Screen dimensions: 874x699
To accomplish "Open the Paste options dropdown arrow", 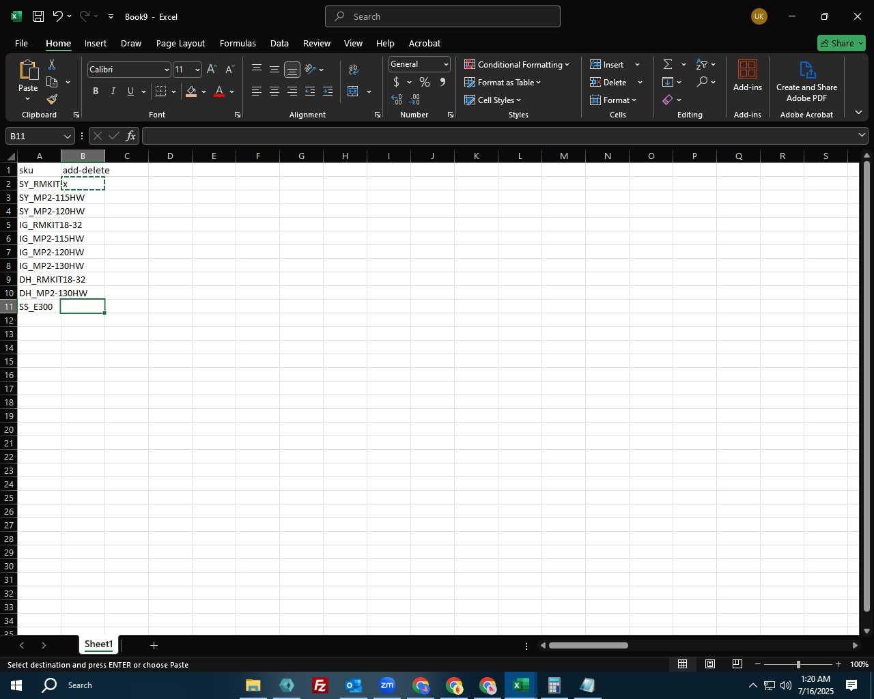I will 28,99.
